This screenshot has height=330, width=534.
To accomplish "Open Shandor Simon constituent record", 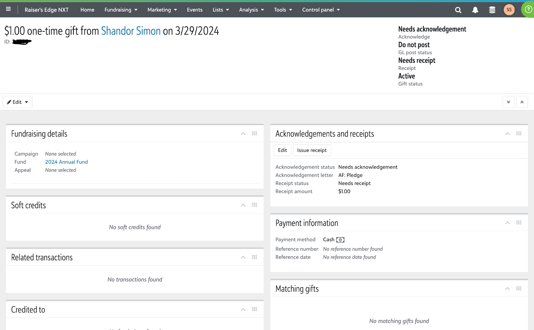I will (131, 31).
